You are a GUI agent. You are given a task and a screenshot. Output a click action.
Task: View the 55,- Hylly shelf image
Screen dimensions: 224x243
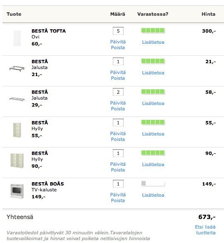(17, 130)
